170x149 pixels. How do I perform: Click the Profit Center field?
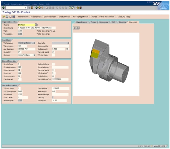click(23, 97)
